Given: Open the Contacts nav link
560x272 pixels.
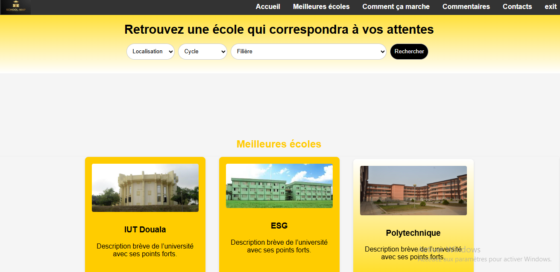Looking at the screenshot, I should coord(517,7).
